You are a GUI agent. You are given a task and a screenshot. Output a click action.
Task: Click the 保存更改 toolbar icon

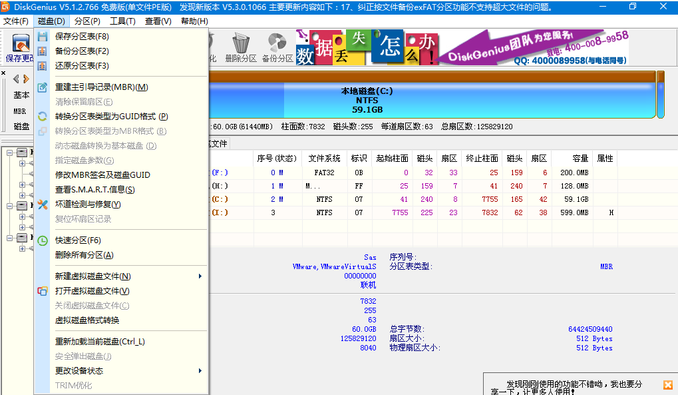click(x=20, y=48)
